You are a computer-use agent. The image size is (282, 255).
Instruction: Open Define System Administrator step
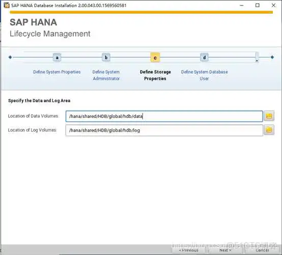[x=106, y=75]
